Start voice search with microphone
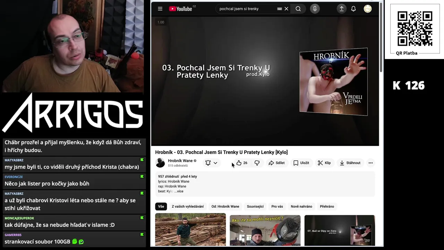This screenshot has height=250, width=444. point(315,9)
